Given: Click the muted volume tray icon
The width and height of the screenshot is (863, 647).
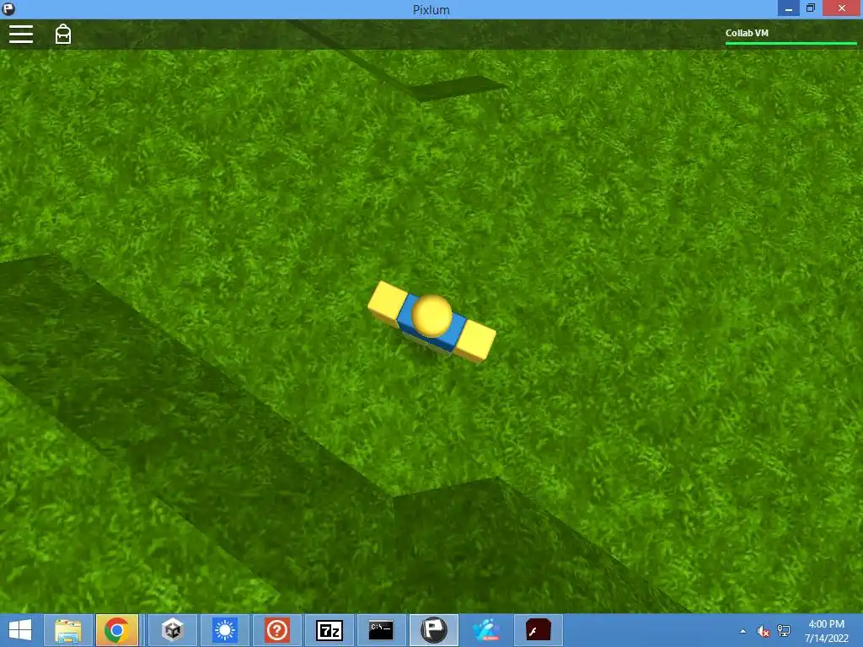Looking at the screenshot, I should [763, 631].
